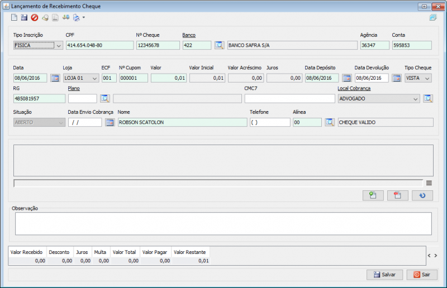The height and width of the screenshot is (288, 447).
Task: Click the Valor Inicial field
Action: (207, 78)
